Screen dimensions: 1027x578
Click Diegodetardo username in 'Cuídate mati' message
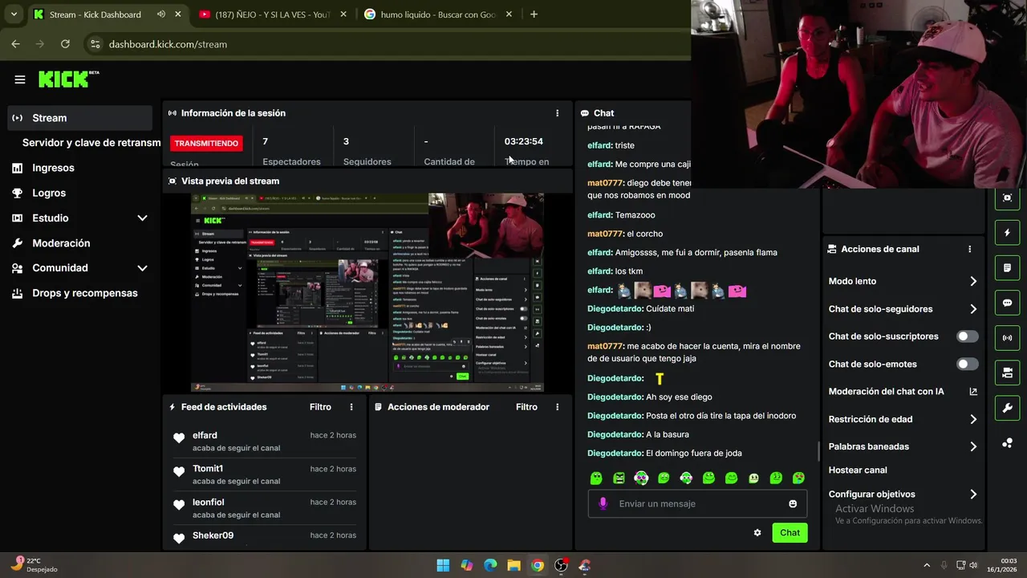615,308
